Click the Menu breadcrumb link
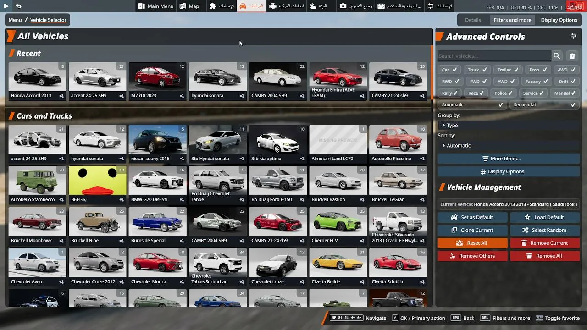Screen dimensions: 587x330 [x=15, y=20]
